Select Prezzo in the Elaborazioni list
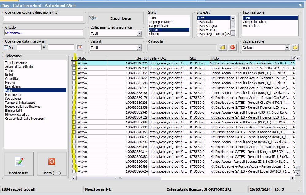Image resolution: width=306 pixels, height=195 pixels. pyautogui.click(x=10, y=83)
